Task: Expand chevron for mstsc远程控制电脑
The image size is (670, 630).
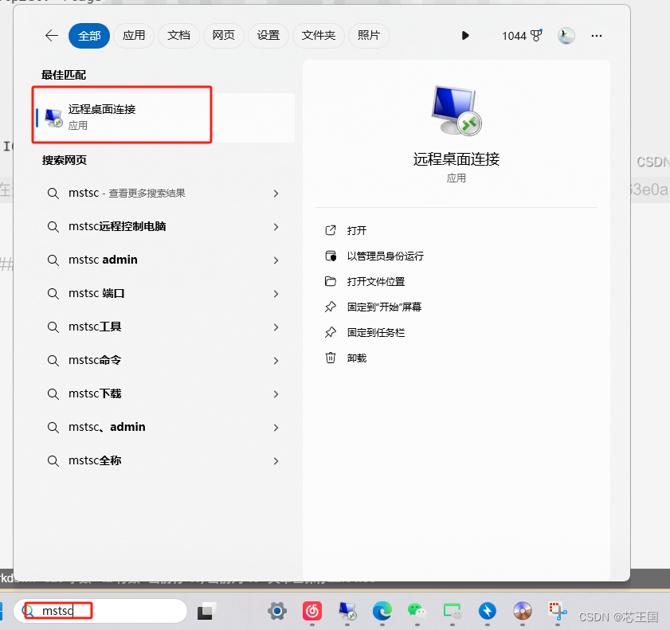Action: click(276, 227)
